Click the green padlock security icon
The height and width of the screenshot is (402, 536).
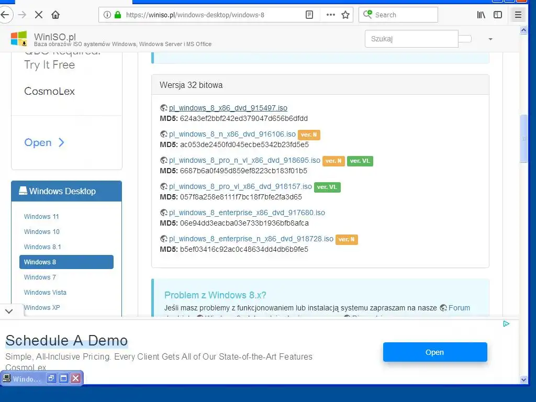point(118,15)
